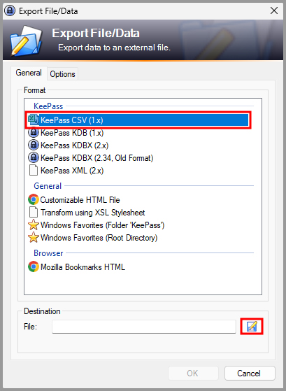Image resolution: width=286 pixels, height=391 pixels.
Task: Click the KeePass KDB (1.x) lock icon
Action: pos(33,132)
